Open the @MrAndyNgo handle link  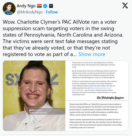30,12
